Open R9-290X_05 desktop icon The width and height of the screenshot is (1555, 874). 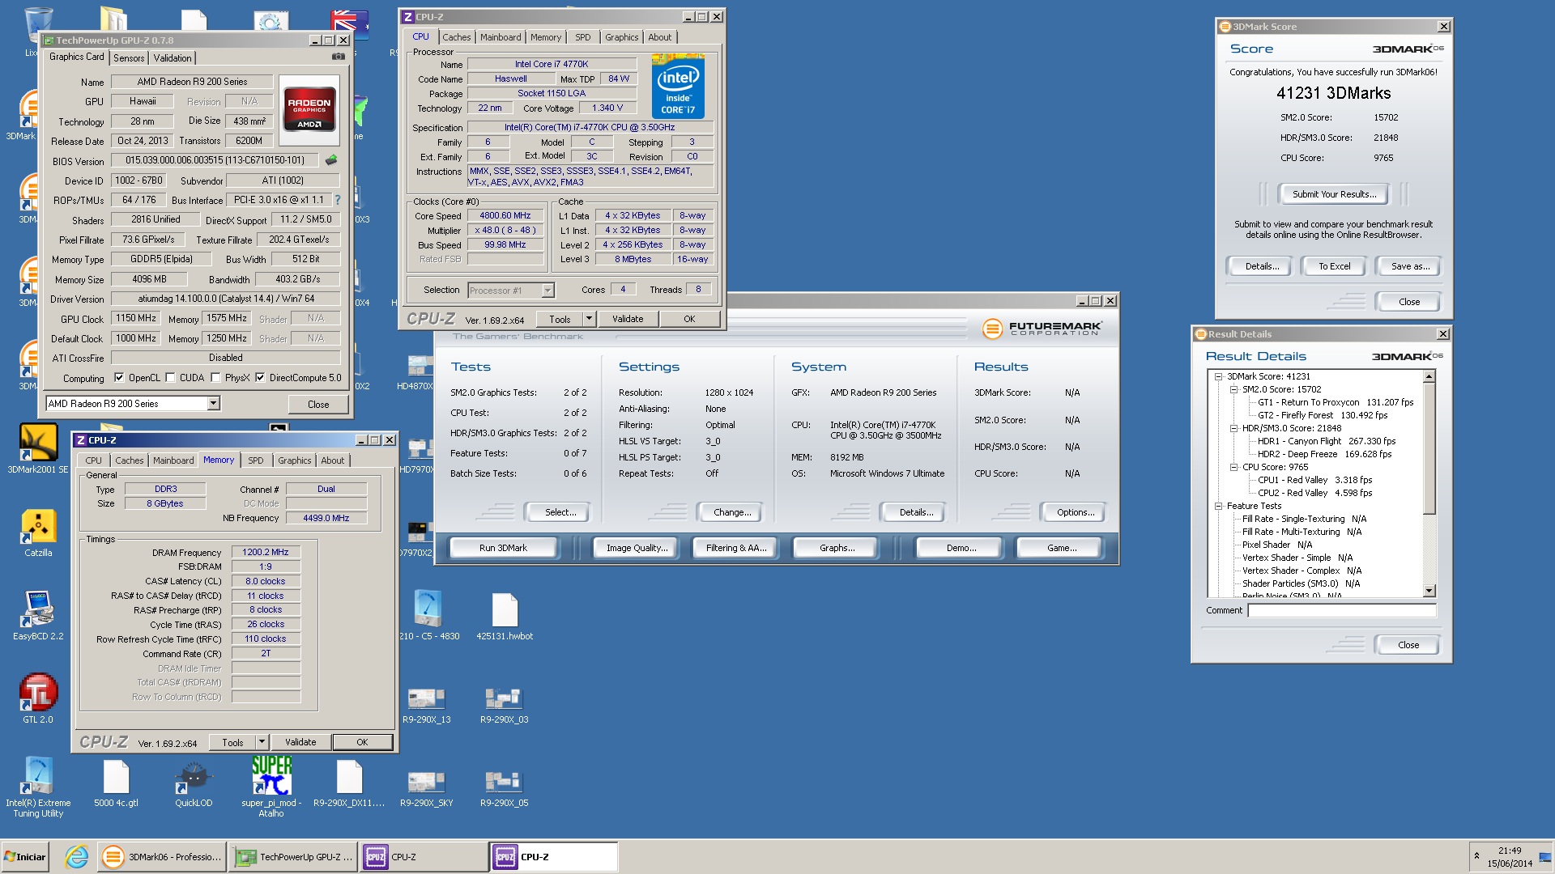[x=504, y=788]
